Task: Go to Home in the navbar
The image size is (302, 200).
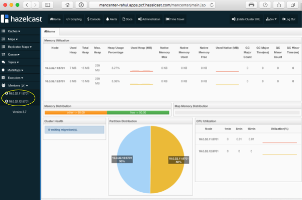Action: click(55, 19)
